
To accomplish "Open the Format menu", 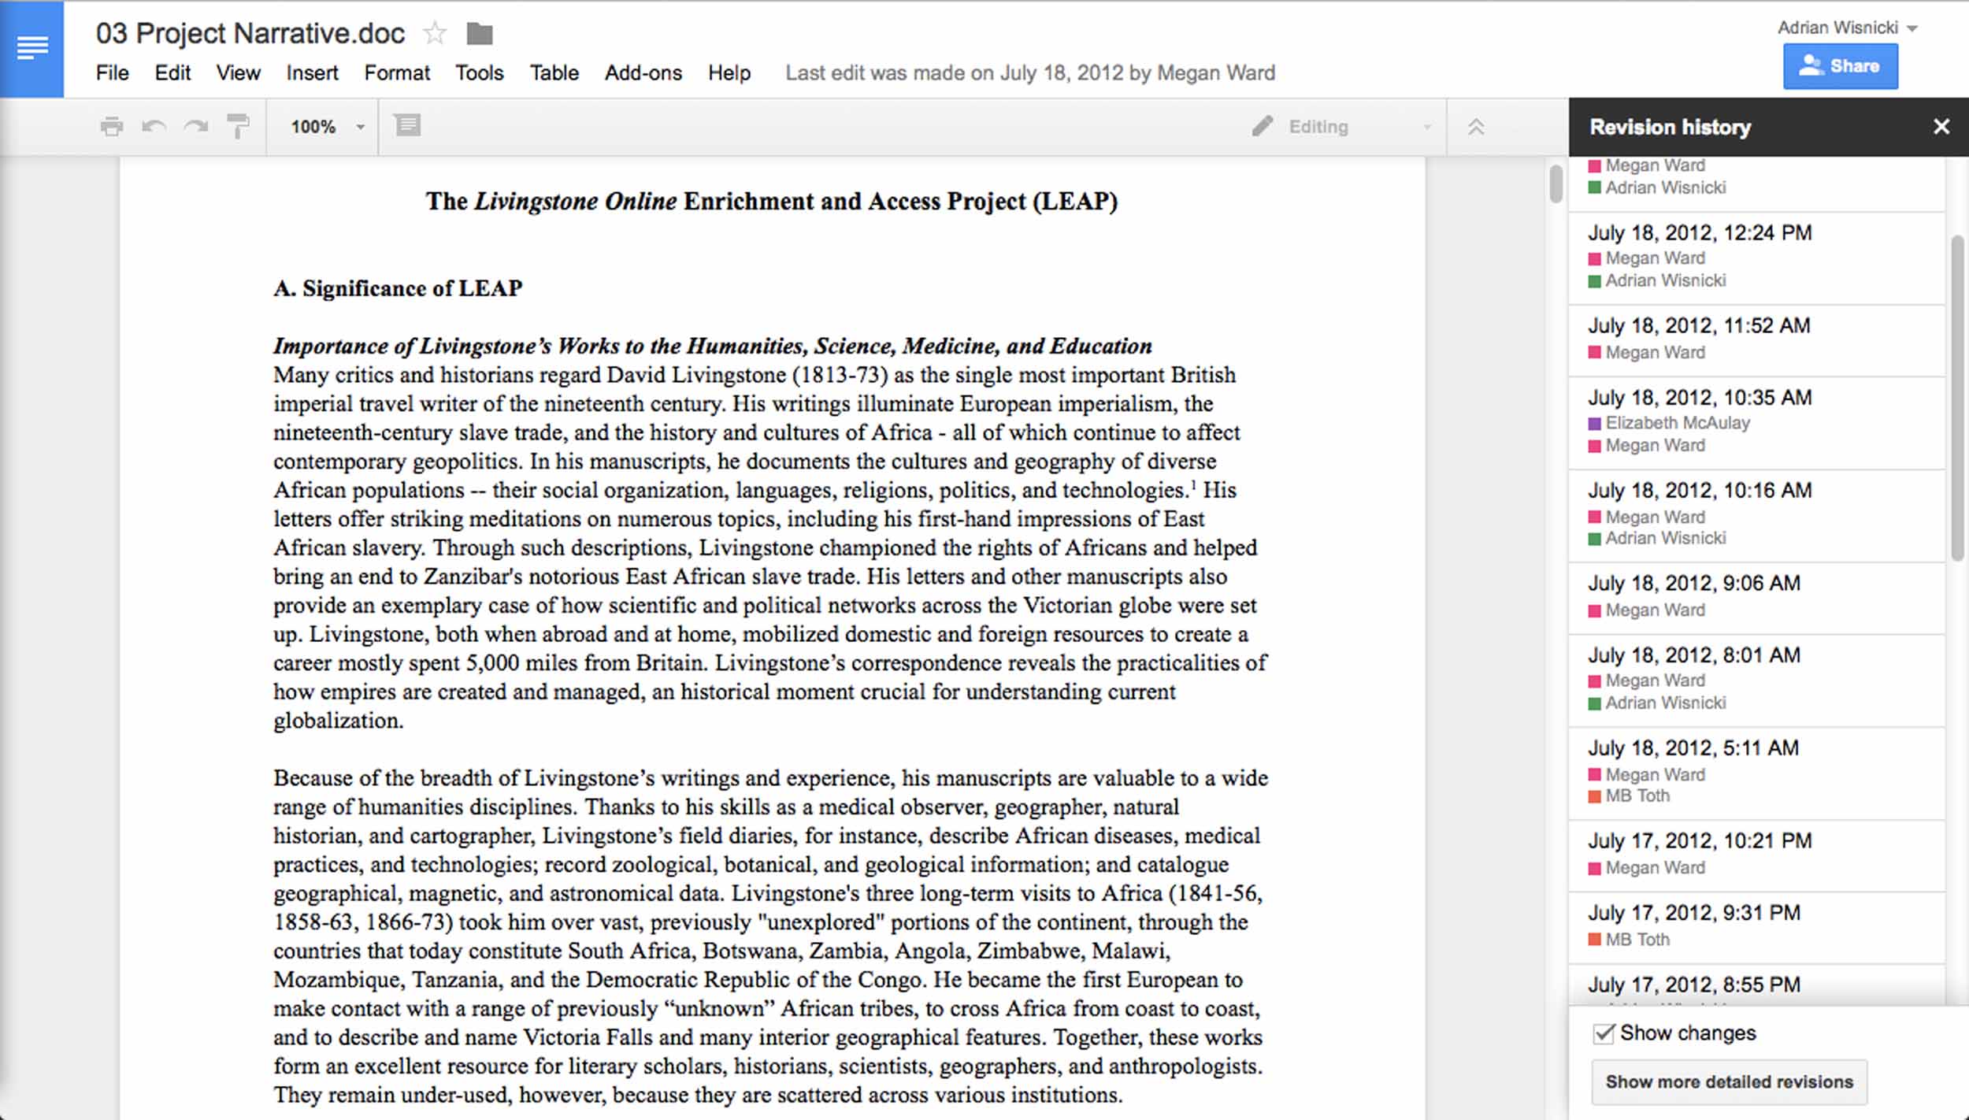I will point(397,73).
